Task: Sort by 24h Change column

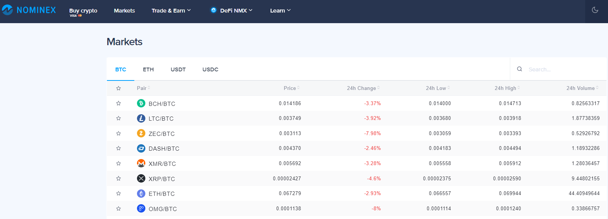Action: pyautogui.click(x=363, y=88)
